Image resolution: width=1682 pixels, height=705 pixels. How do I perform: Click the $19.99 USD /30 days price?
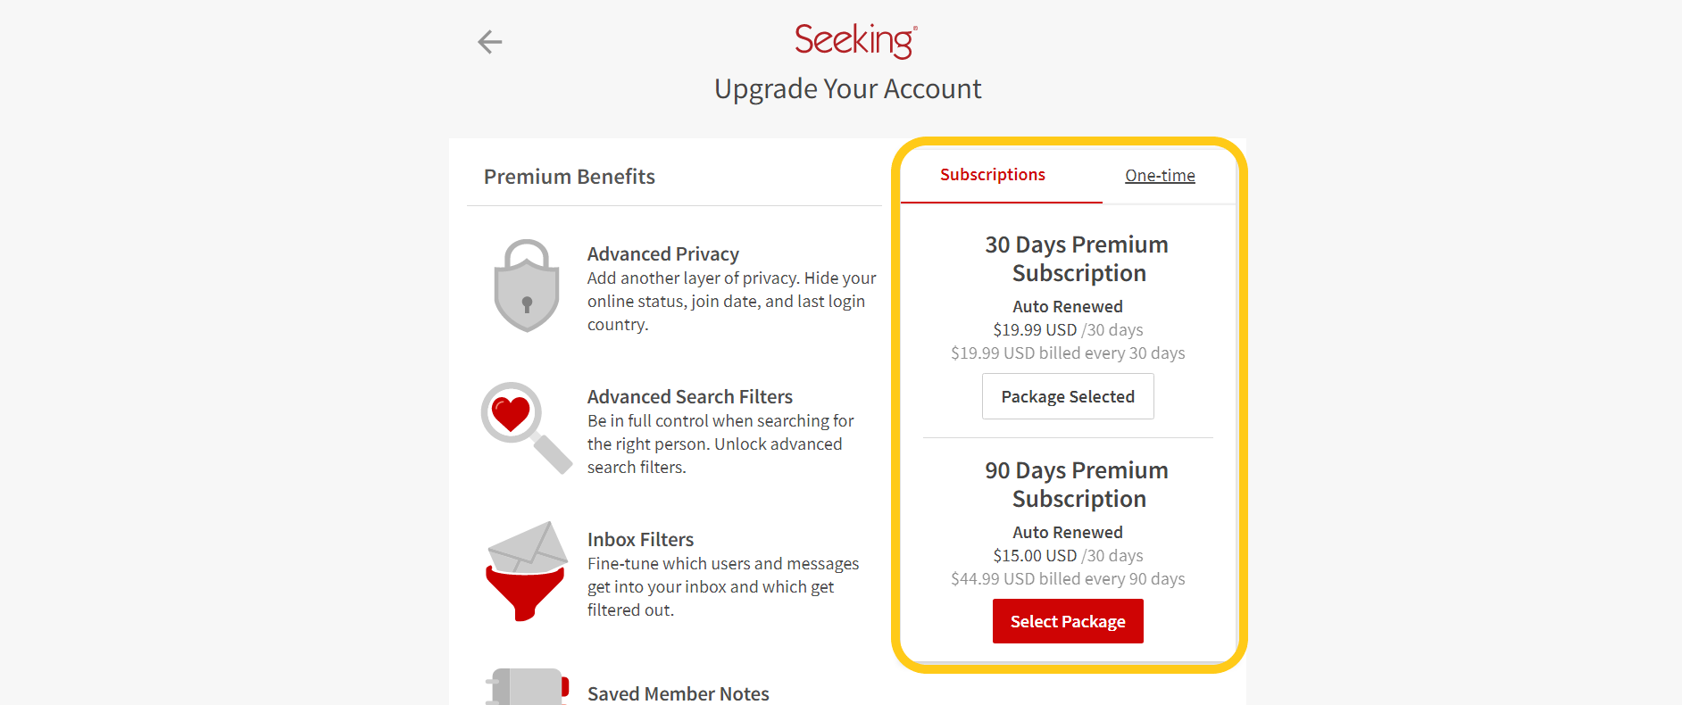(x=1068, y=330)
